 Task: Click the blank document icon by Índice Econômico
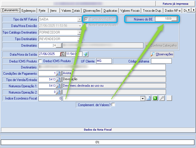[149, 98]
